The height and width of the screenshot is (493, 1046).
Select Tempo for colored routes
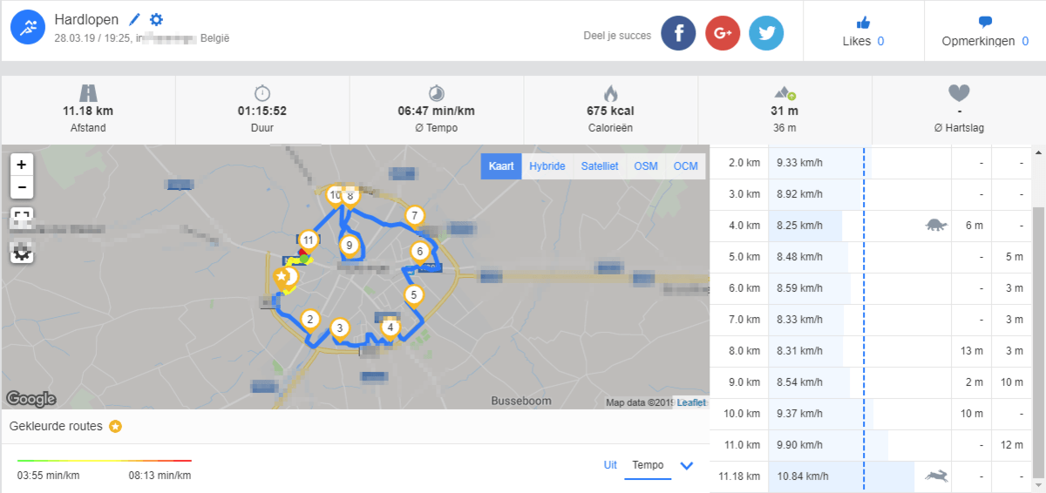648,465
